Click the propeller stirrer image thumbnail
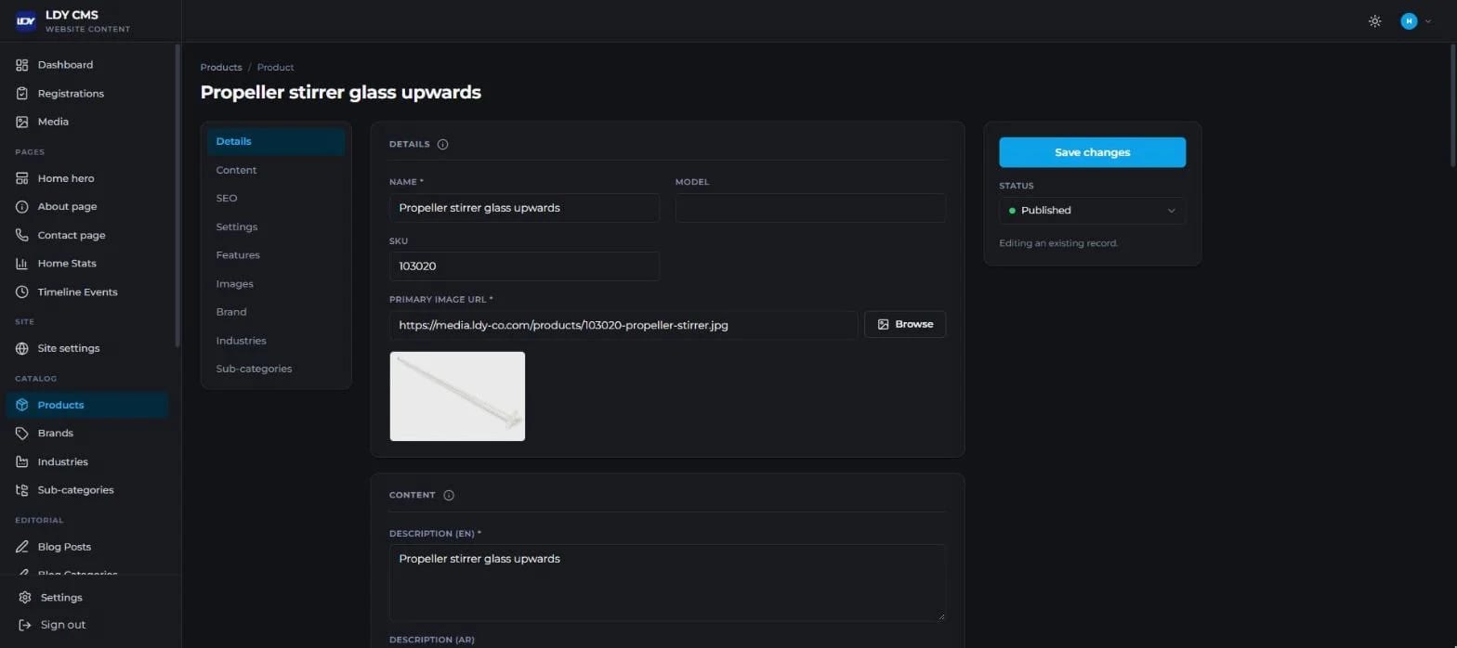Viewport: 1457px width, 648px height. [457, 396]
